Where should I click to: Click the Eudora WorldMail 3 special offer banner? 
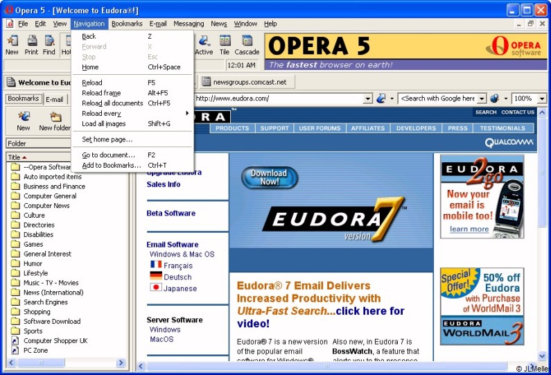[482, 306]
